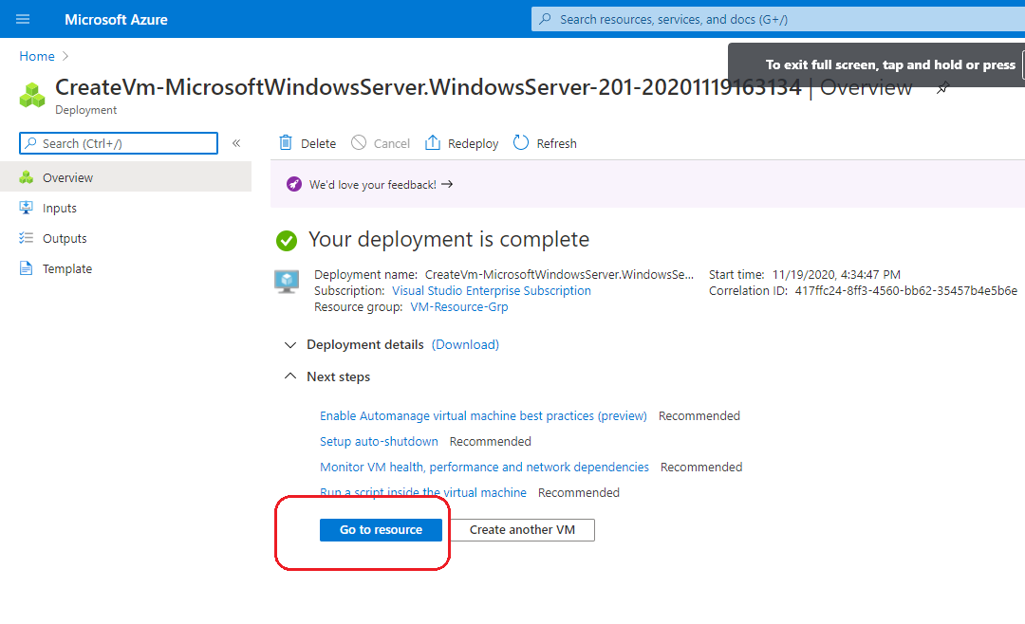Click the chevron after Home breadcrumb
The height and width of the screenshot is (624, 1025).
[65, 56]
